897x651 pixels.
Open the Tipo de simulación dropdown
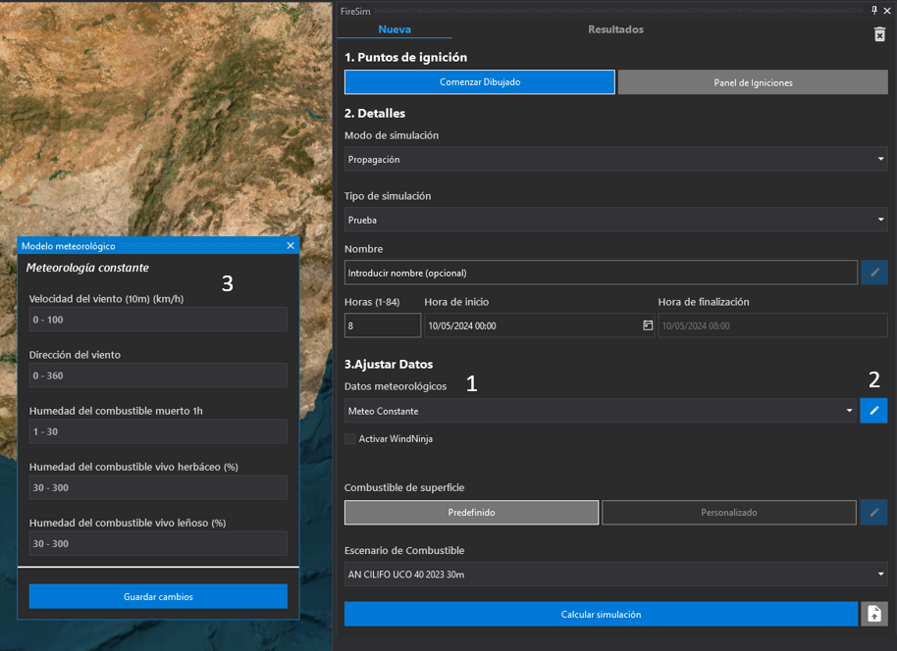coord(615,220)
